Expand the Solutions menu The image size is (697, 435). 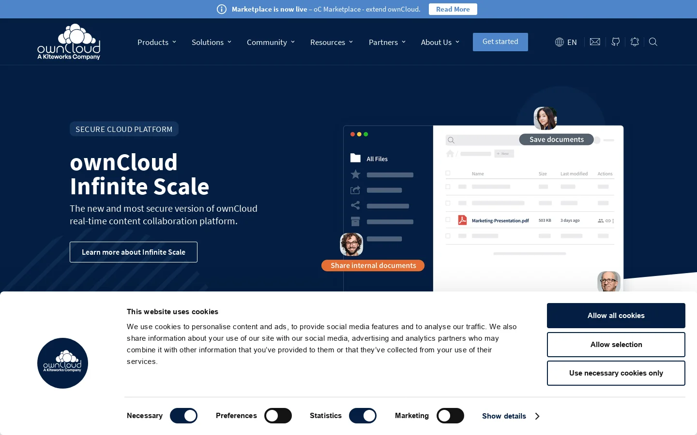click(x=212, y=43)
